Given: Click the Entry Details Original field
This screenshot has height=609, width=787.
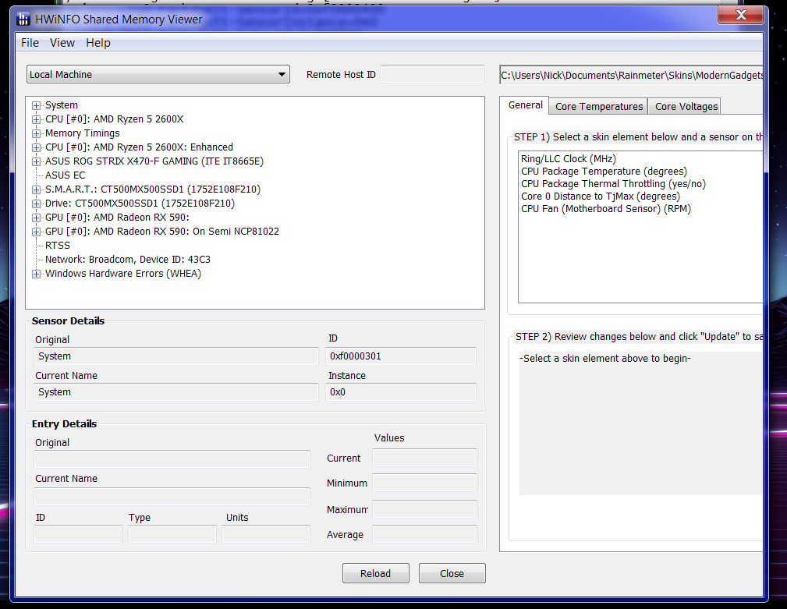Looking at the screenshot, I should coord(172,459).
